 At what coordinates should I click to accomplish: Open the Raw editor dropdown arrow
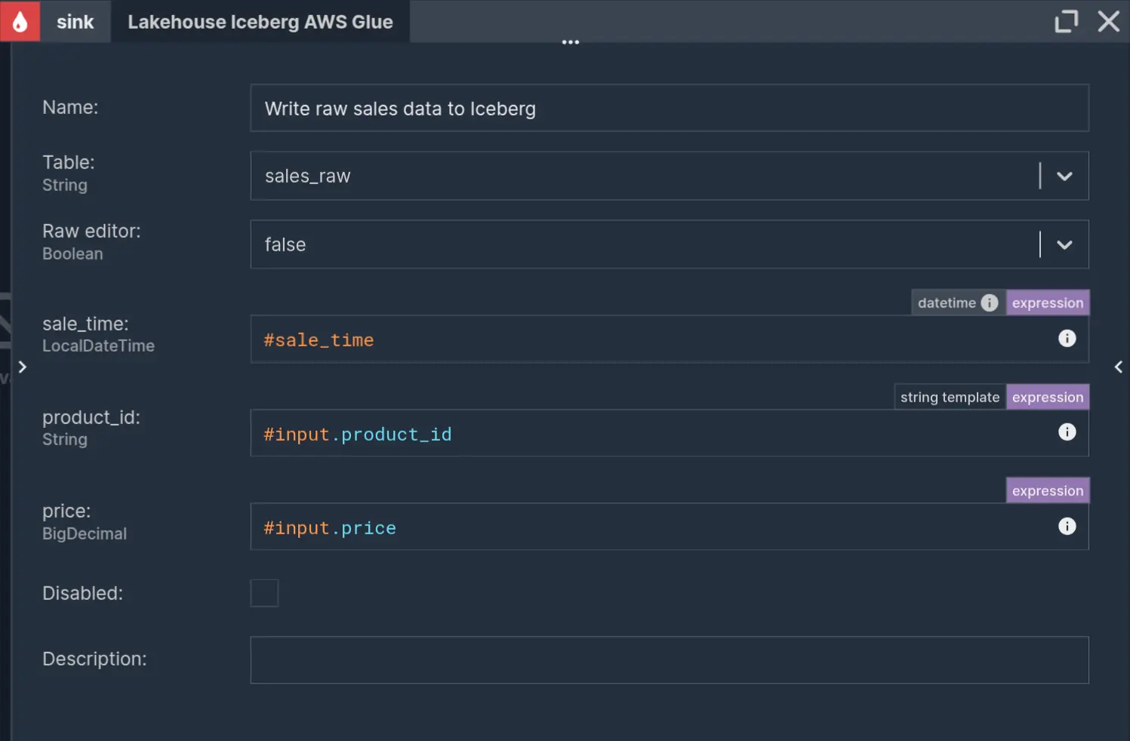tap(1064, 244)
